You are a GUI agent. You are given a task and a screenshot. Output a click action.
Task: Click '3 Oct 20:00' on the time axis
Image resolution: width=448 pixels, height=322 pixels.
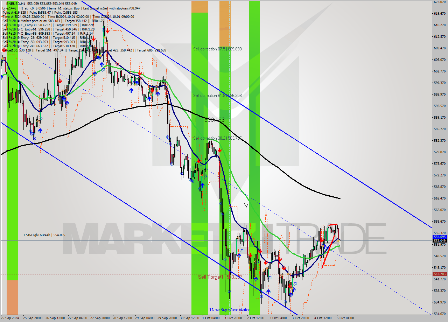tap(301, 318)
